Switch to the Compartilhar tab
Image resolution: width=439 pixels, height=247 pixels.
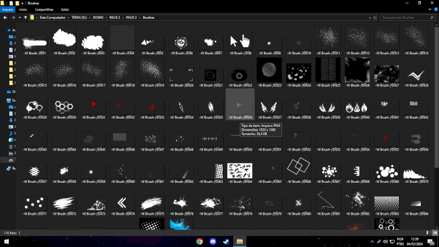tap(44, 9)
